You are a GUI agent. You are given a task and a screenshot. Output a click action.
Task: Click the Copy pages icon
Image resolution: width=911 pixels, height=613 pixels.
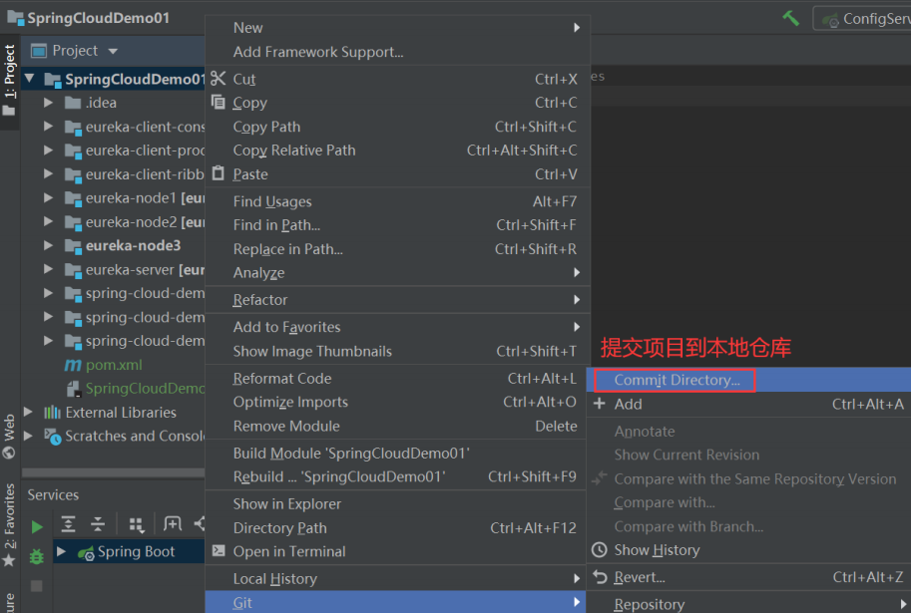[x=218, y=102]
